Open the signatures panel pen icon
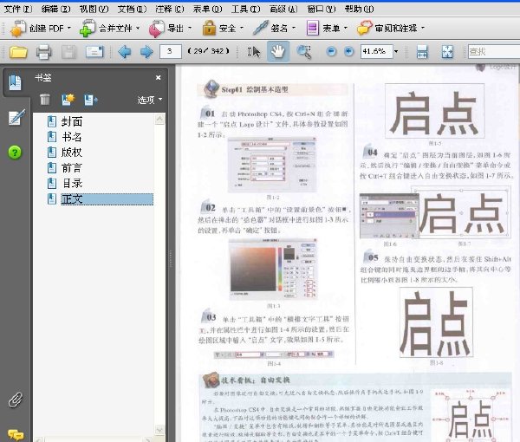520x442 pixels. (x=16, y=117)
